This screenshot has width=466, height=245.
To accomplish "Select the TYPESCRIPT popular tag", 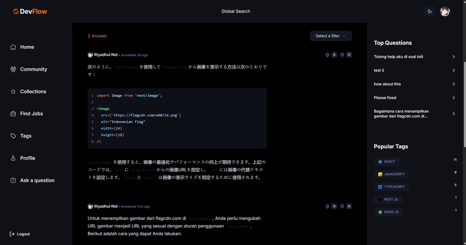I will point(391,187).
